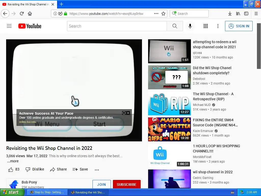Go to YouTube home via logo

(30, 26)
